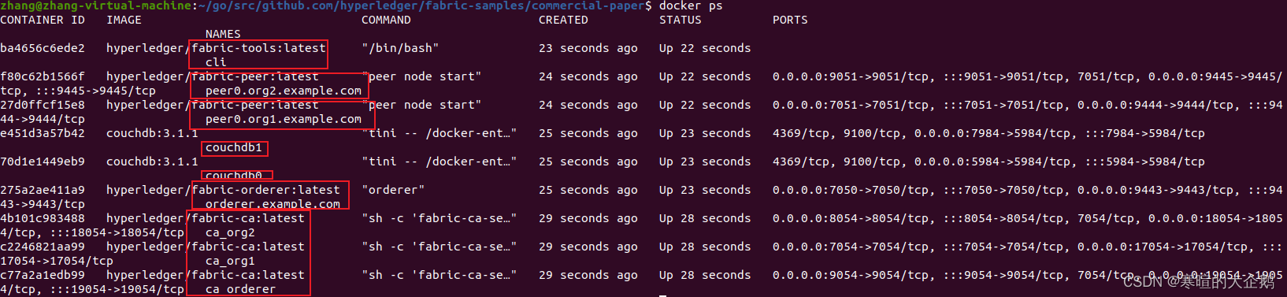Click the container name ca_org2
The height and width of the screenshot is (297, 1287).
click(230, 232)
